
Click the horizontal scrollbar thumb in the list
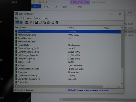point(60,86)
